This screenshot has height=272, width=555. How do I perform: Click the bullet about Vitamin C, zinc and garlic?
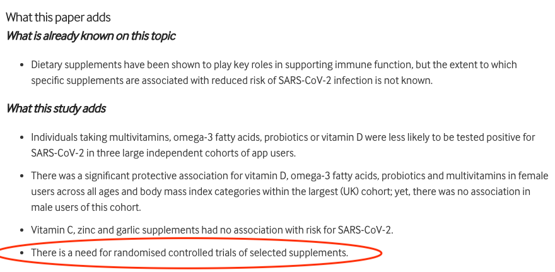pyautogui.click(x=212, y=230)
